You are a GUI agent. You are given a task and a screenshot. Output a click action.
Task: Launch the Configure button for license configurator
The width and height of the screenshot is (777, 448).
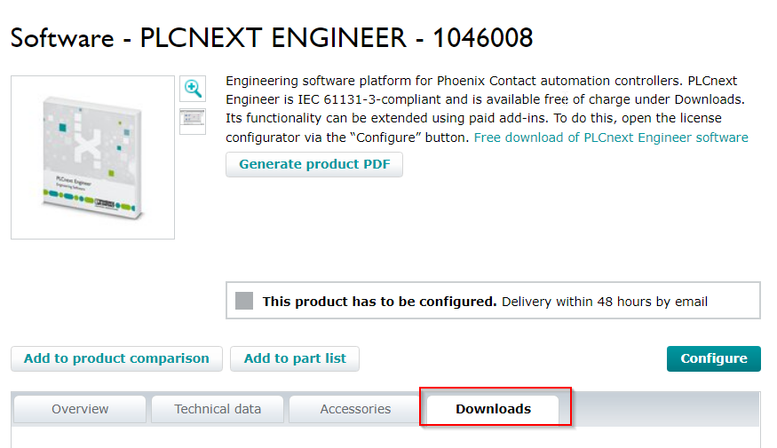(x=714, y=358)
